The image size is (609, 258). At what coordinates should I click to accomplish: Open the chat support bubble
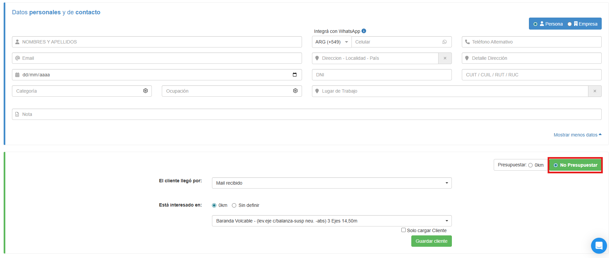[599, 246]
